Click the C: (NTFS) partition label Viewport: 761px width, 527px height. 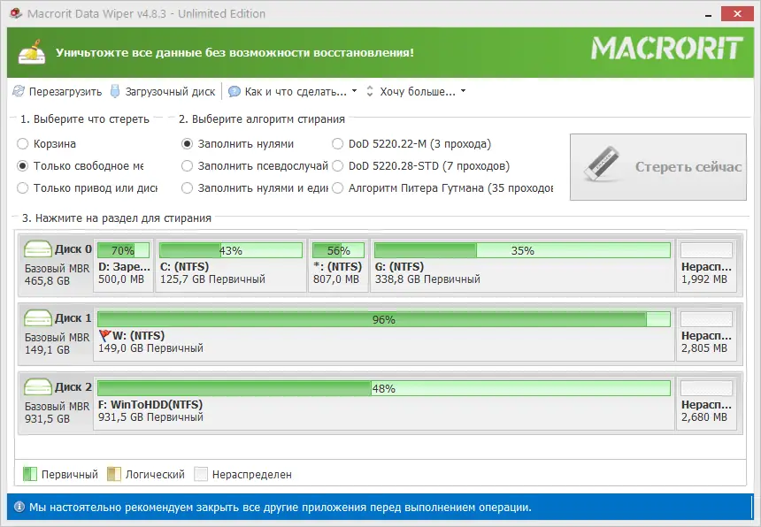click(x=184, y=267)
